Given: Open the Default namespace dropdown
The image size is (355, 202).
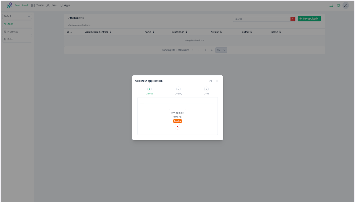Looking at the screenshot, I should tap(17, 16).
